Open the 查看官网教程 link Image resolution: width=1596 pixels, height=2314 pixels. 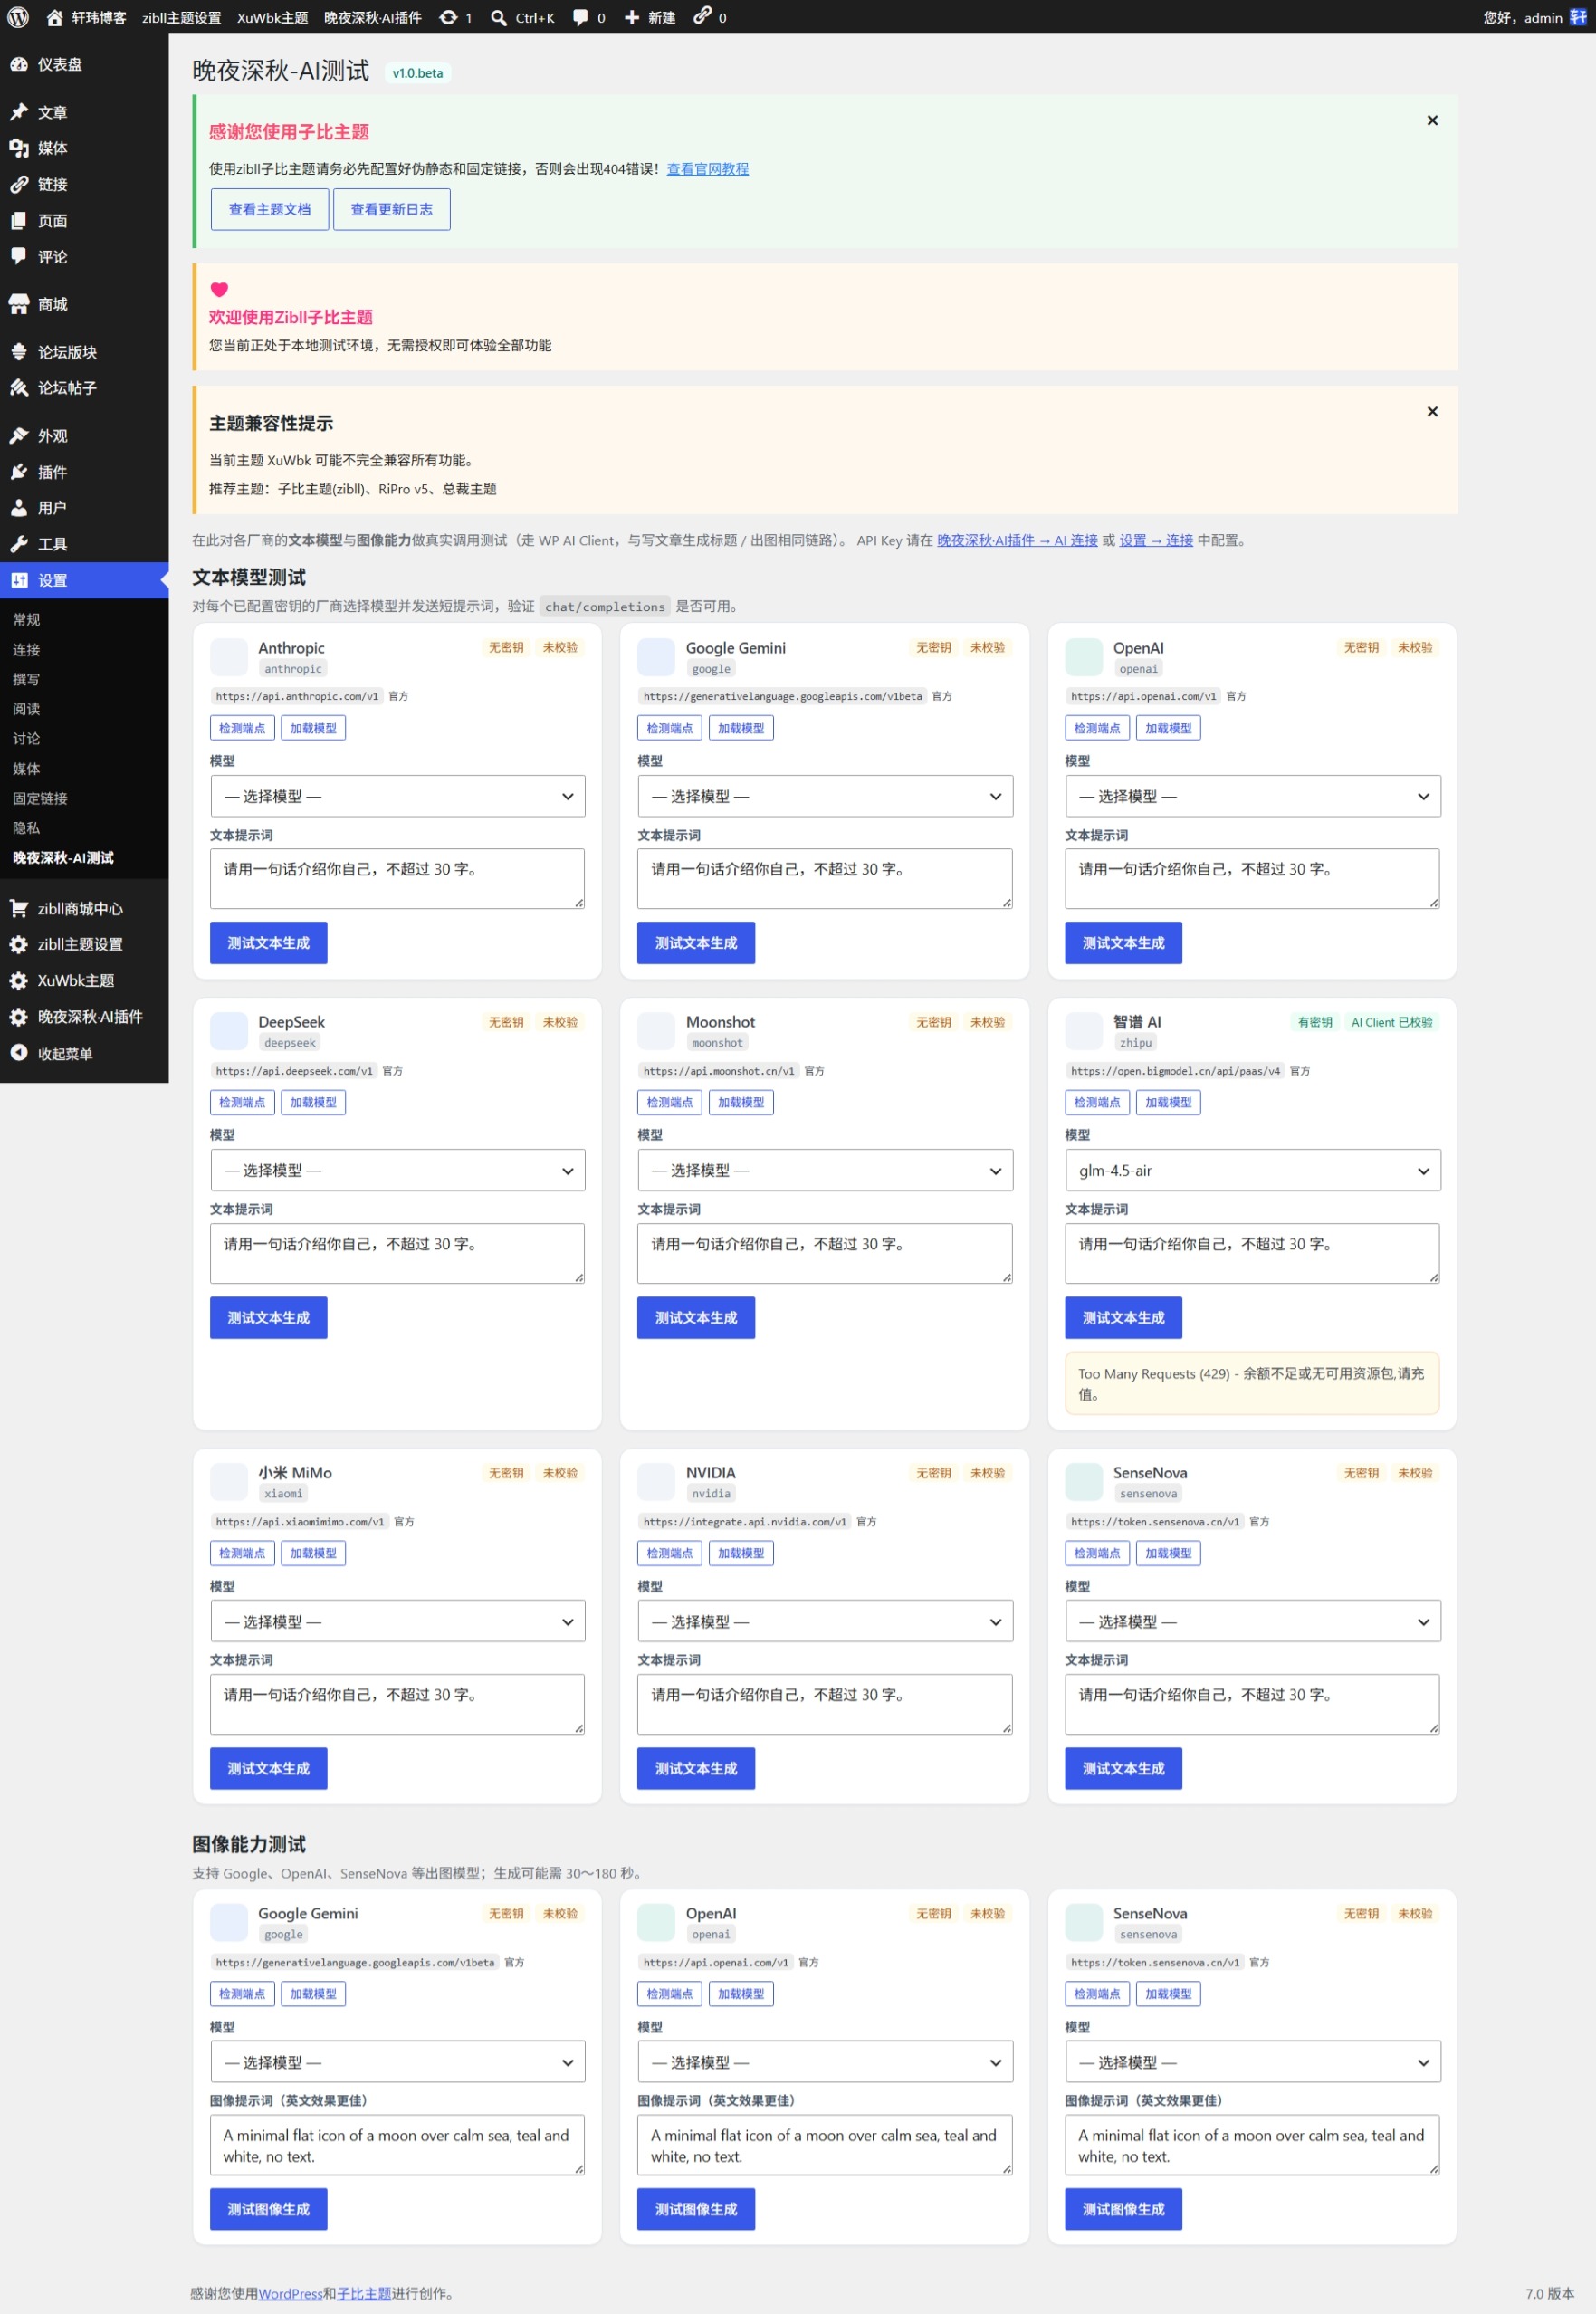click(x=708, y=169)
